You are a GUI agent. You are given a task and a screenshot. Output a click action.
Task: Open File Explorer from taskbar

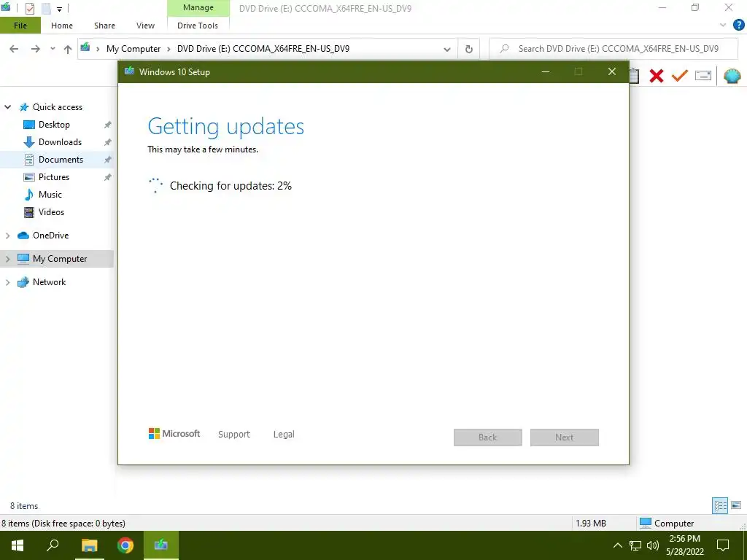89,545
